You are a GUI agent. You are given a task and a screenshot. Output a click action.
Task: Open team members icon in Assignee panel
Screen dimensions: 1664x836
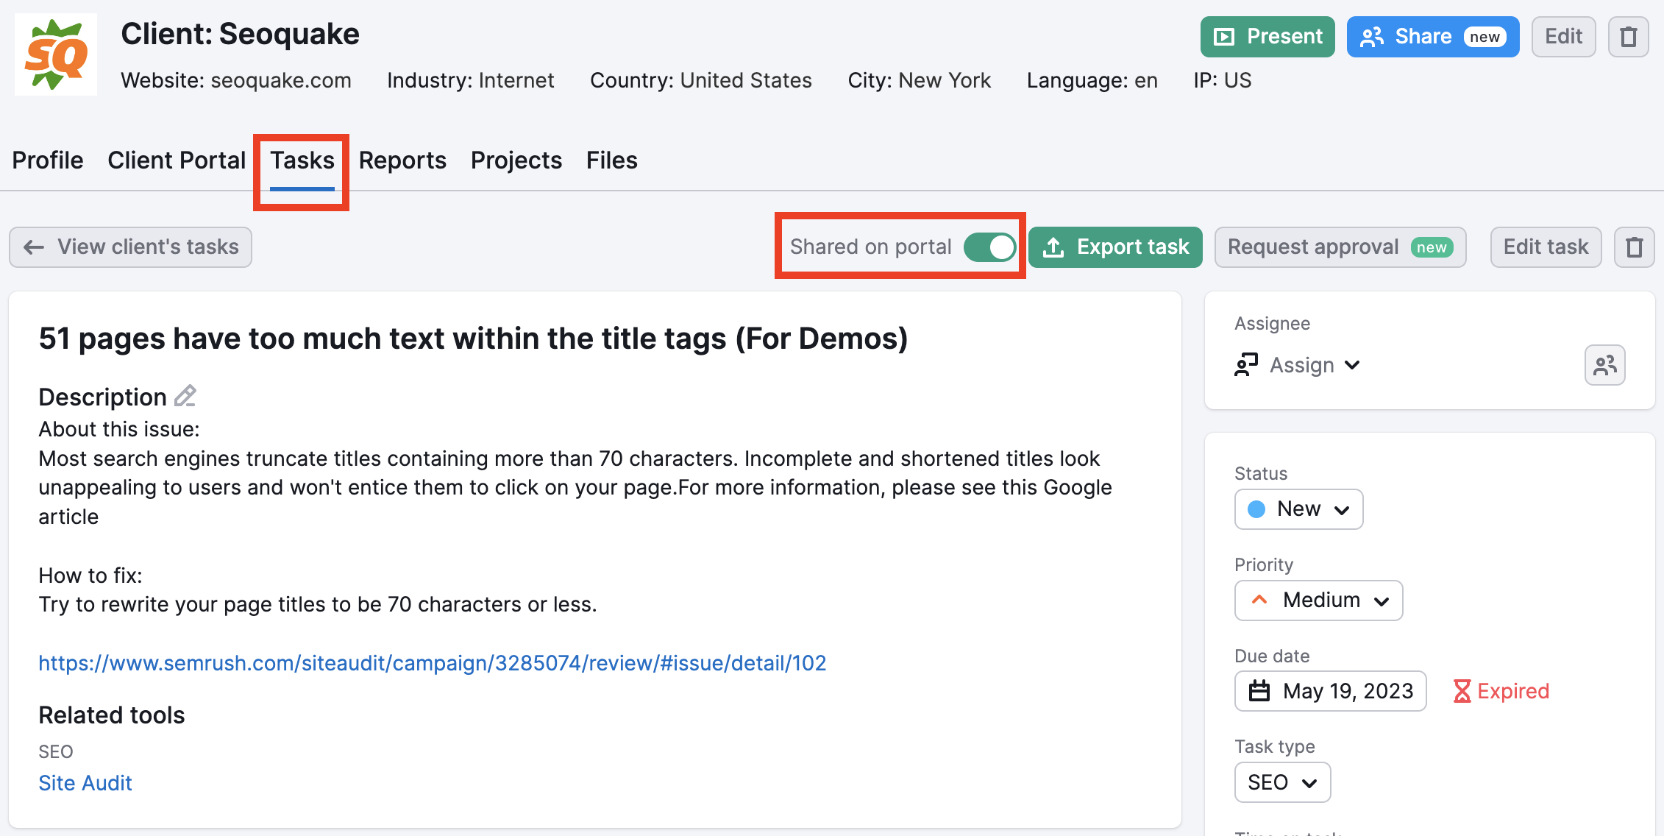pyautogui.click(x=1605, y=365)
